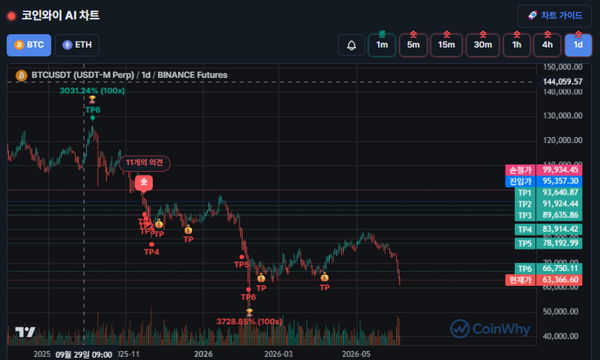Click the red TP6 marker near bottom
This screenshot has height=360, width=600.
pyautogui.click(x=248, y=297)
